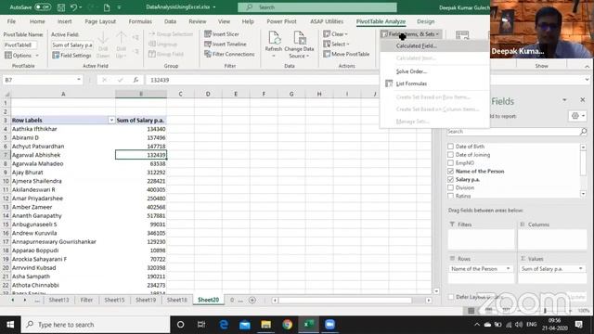
Task: Open the File menu
Action: (x=11, y=21)
